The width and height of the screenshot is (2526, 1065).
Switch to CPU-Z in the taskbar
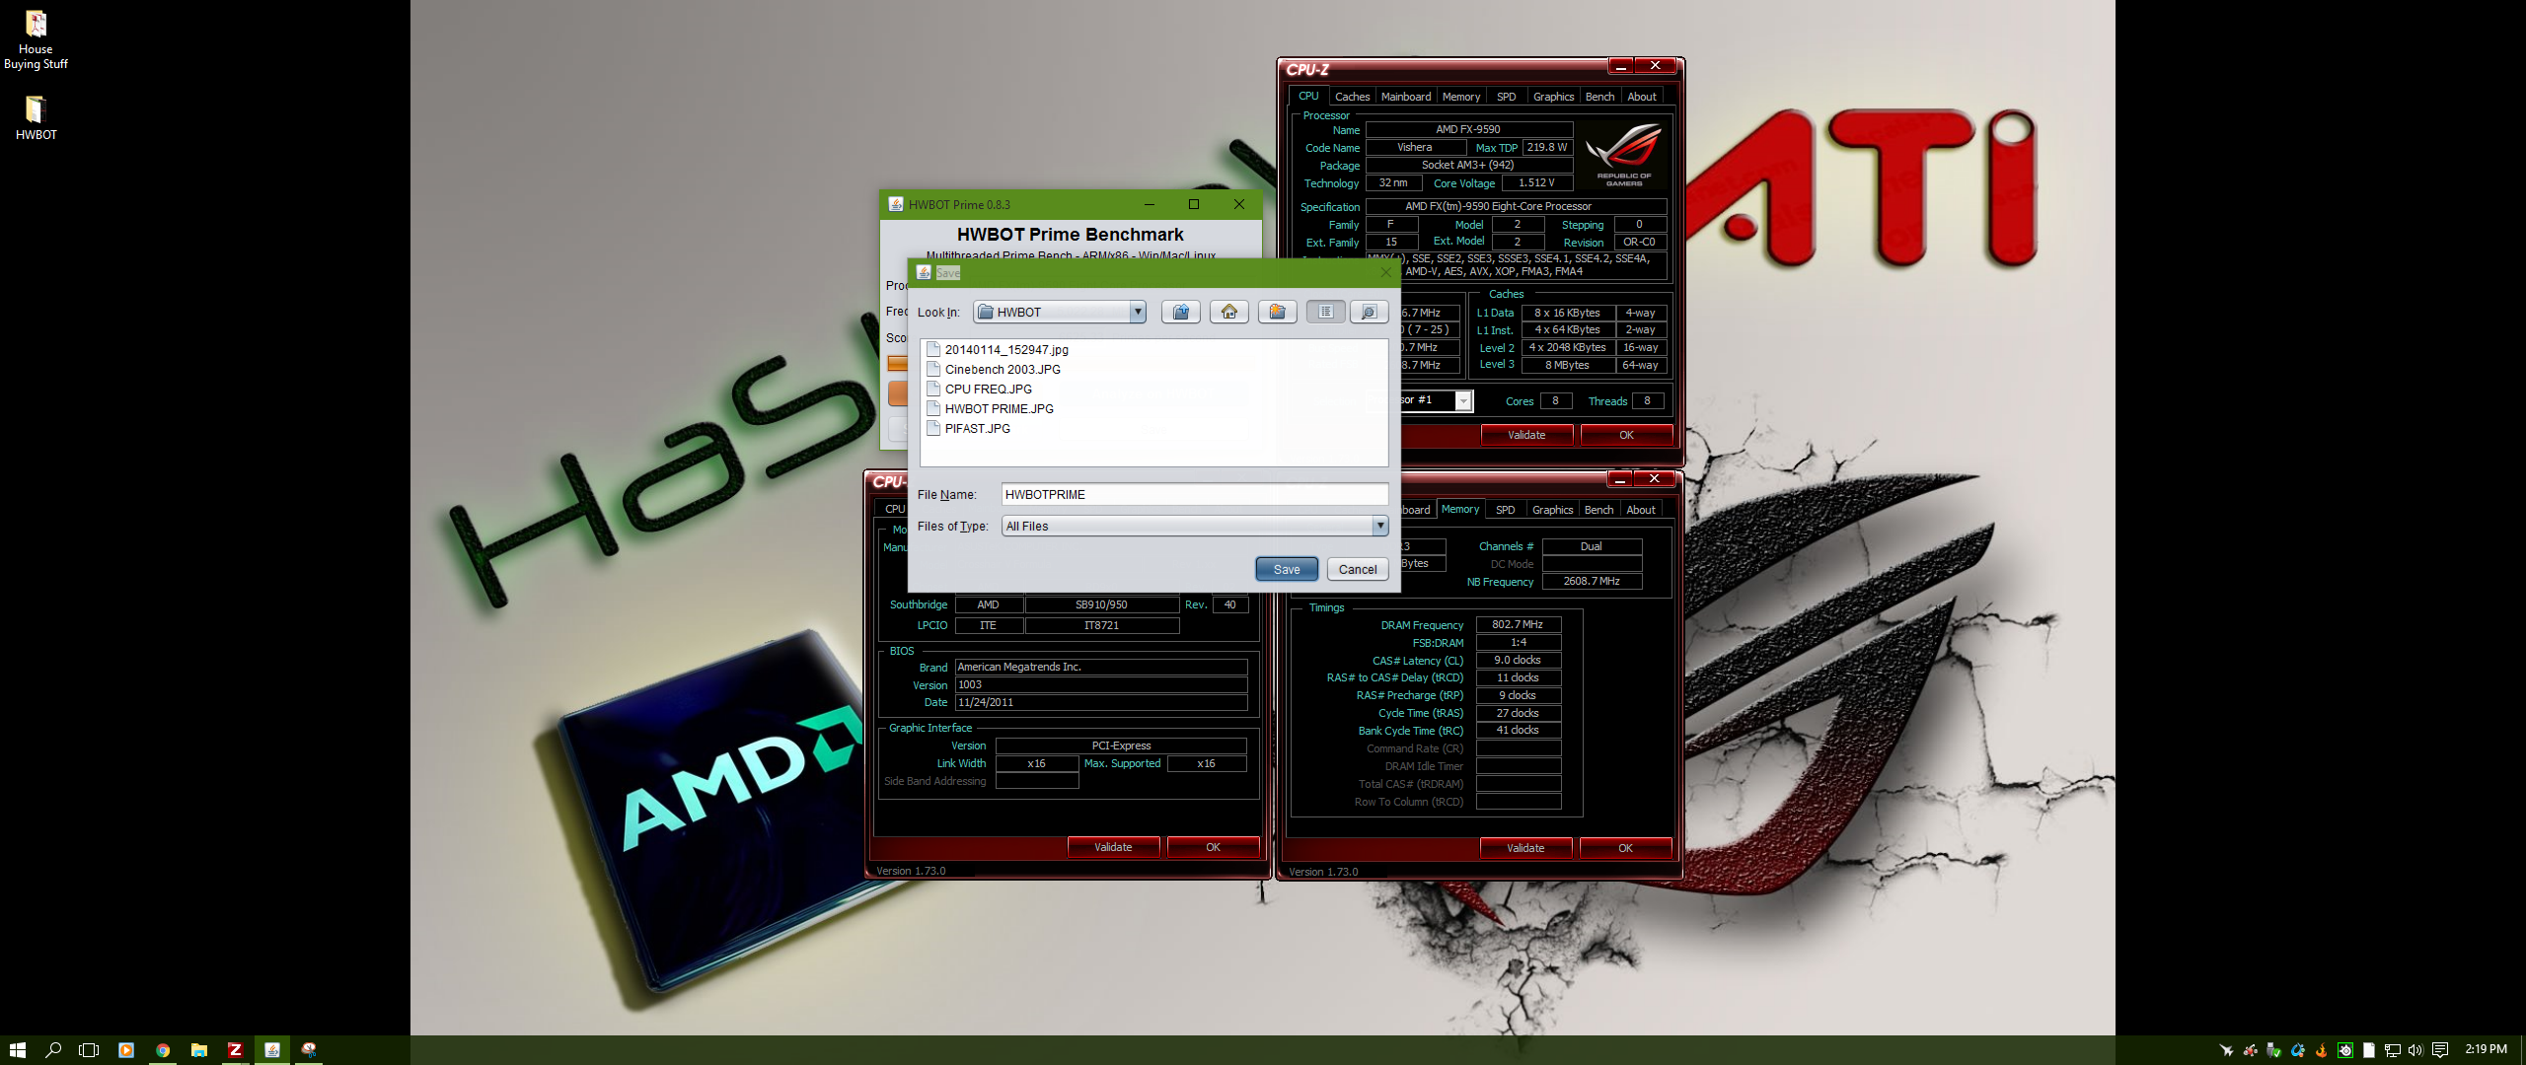pos(235,1050)
